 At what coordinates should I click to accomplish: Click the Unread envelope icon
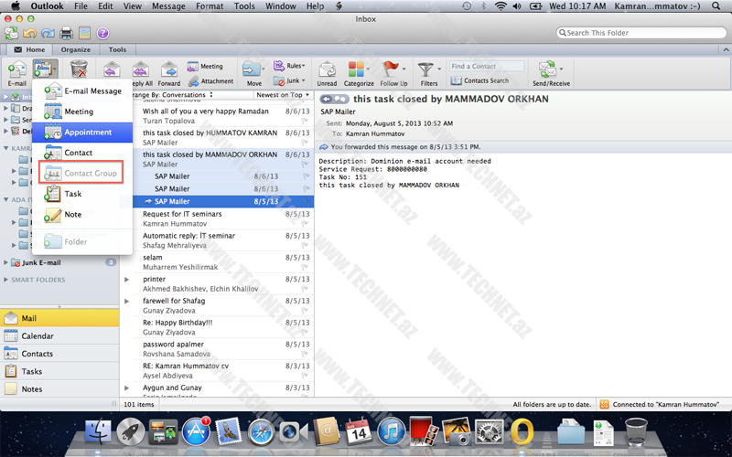(327, 70)
